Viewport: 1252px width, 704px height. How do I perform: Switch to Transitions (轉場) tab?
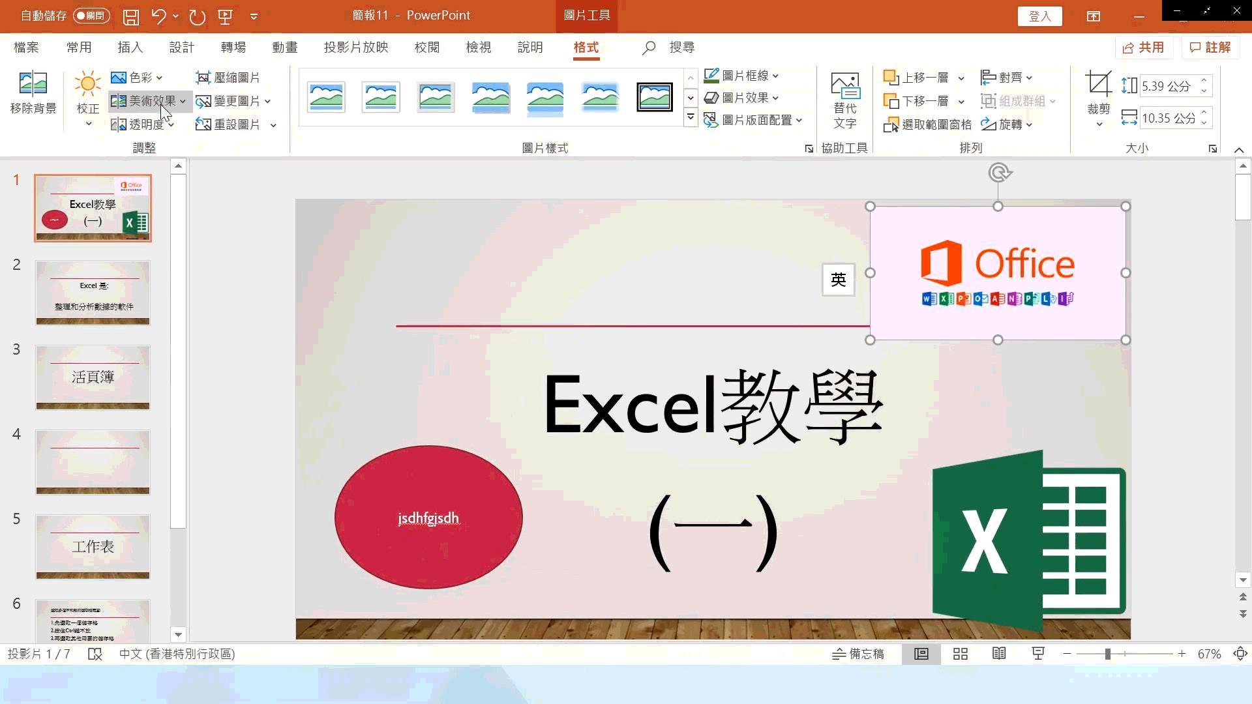point(233,48)
